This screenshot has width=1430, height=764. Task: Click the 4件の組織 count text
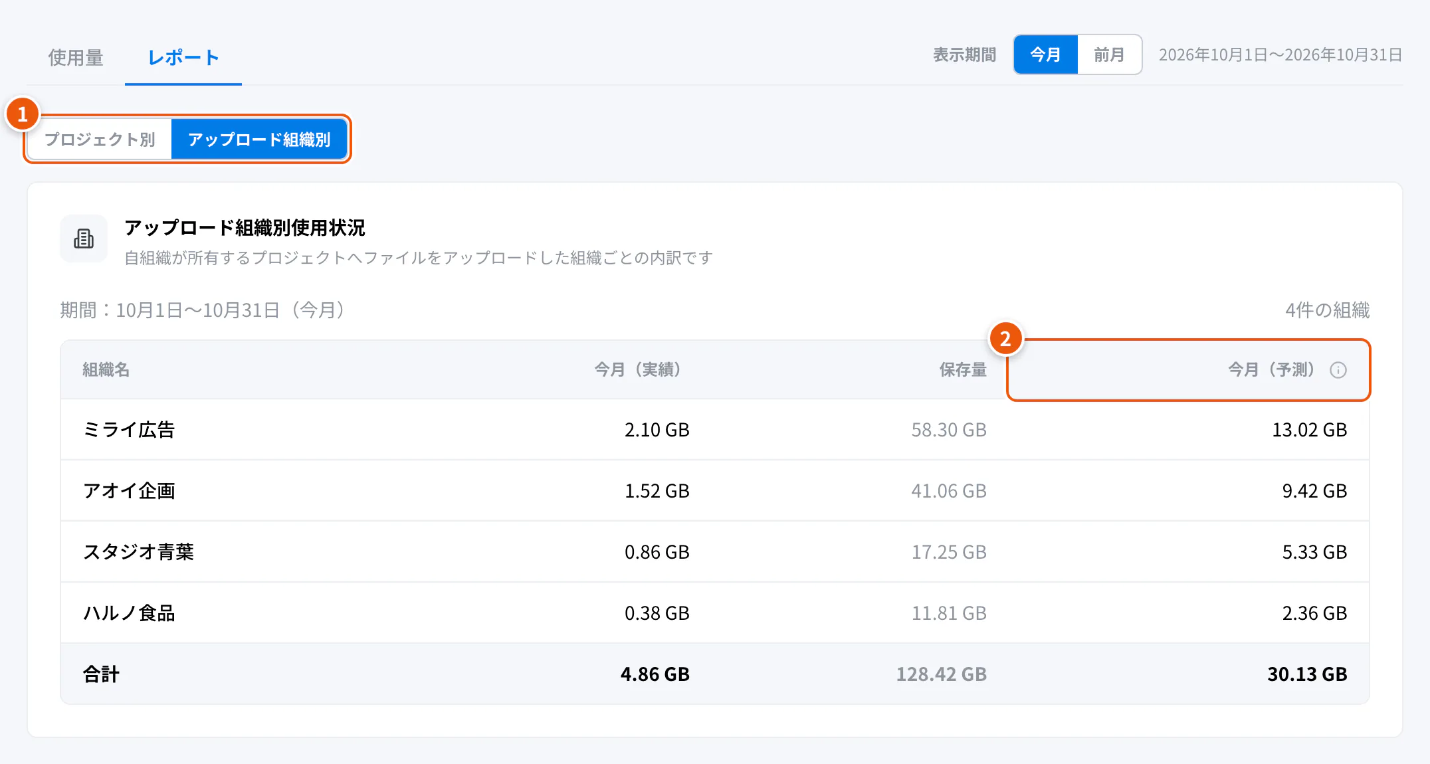(x=1327, y=310)
